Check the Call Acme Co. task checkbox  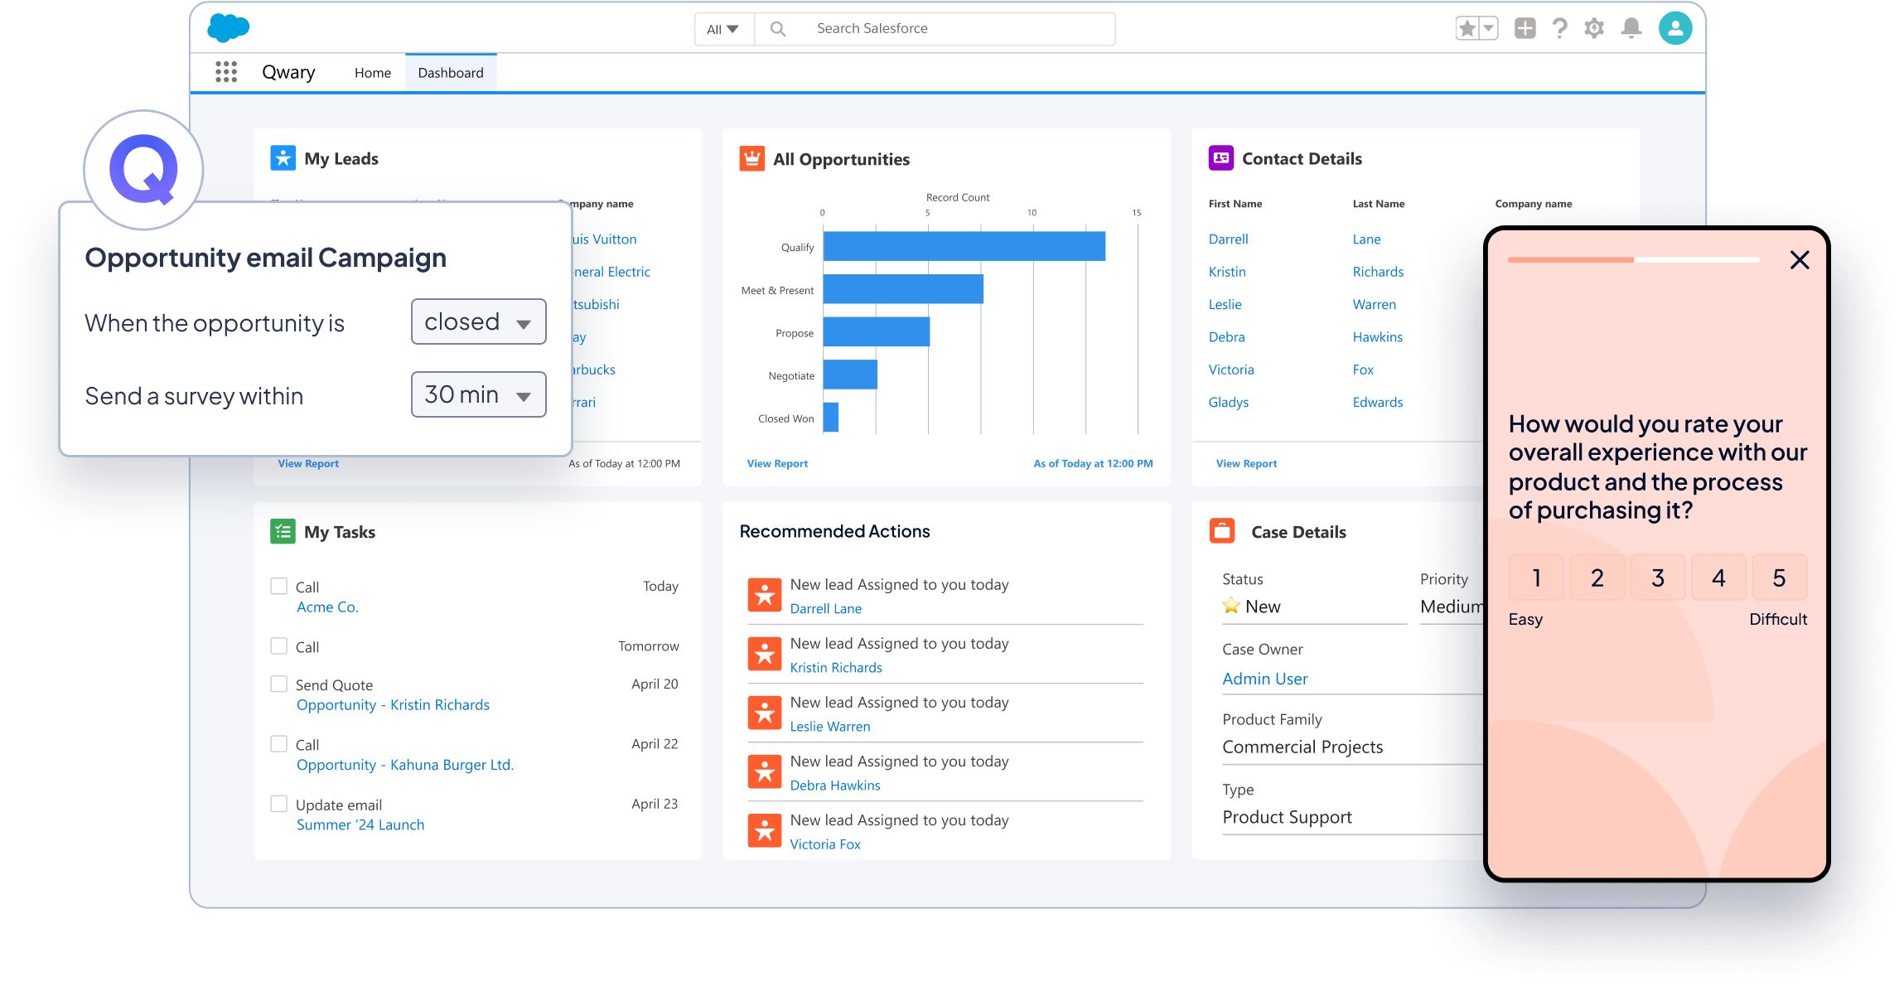click(278, 585)
